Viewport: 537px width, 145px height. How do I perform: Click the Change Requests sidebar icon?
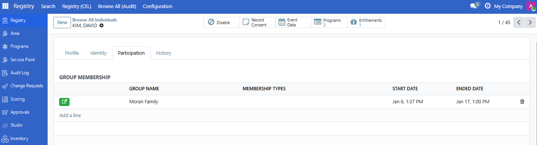click(5, 86)
